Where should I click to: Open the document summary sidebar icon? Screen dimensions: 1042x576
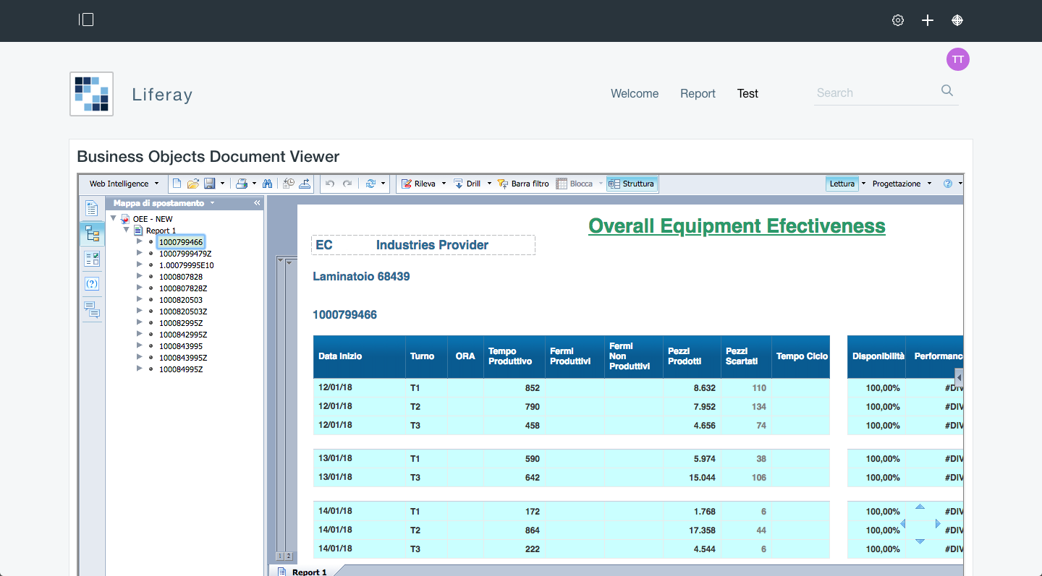[x=92, y=209]
